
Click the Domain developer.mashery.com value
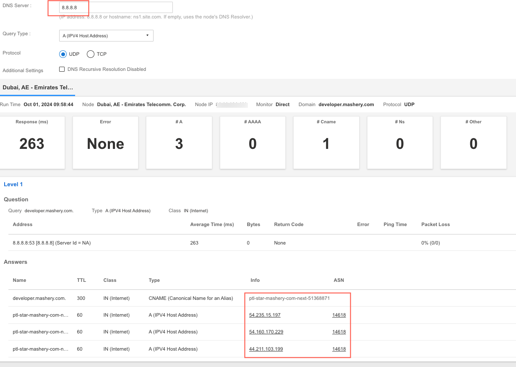tap(346, 104)
